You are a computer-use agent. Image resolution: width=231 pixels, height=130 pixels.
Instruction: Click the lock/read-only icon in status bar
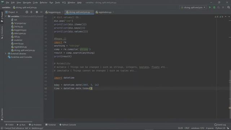(x=228, y=128)
